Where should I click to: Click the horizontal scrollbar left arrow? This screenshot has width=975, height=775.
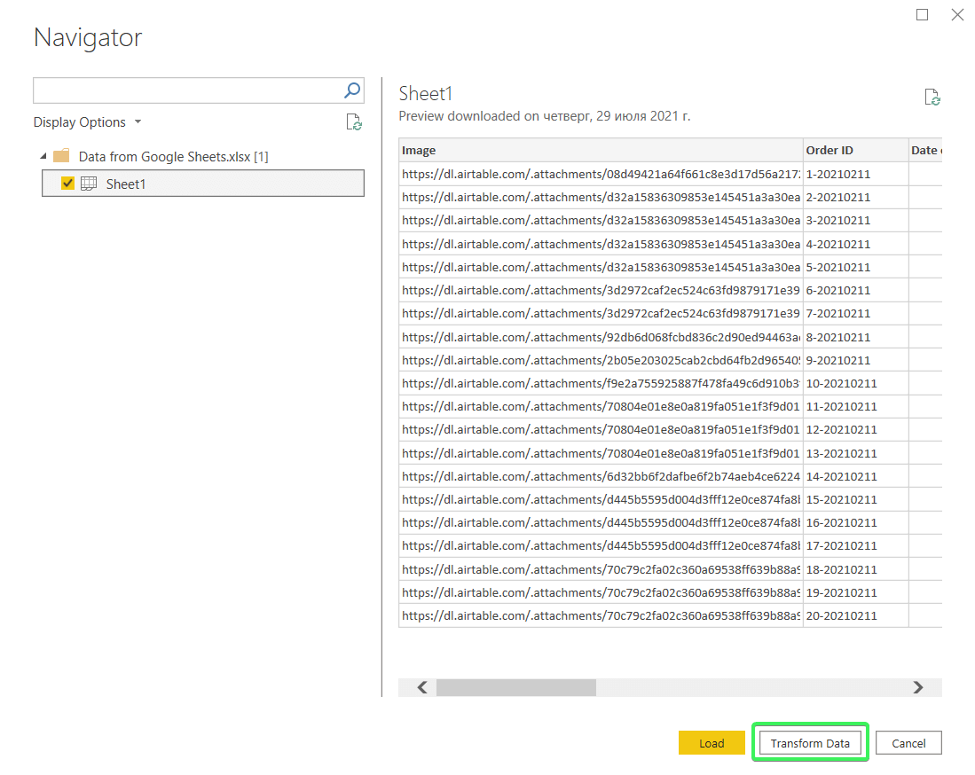[x=422, y=687]
